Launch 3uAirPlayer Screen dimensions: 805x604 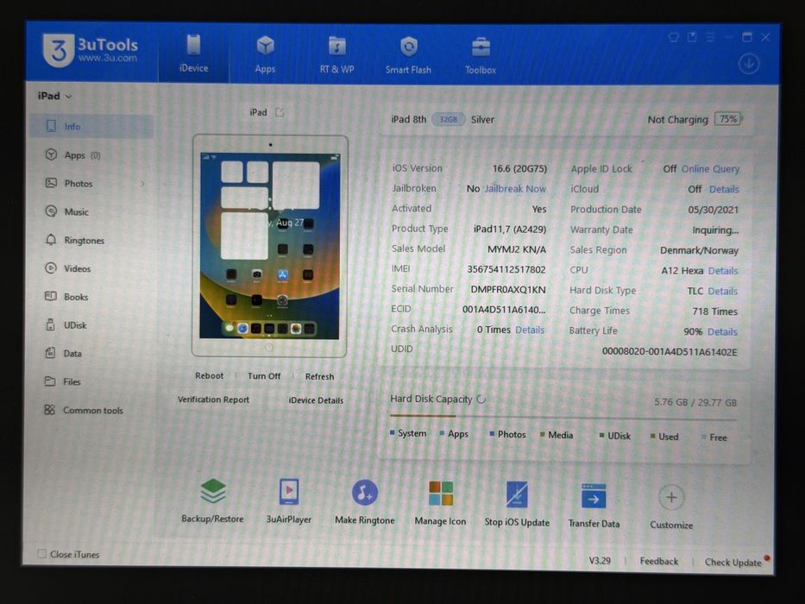point(288,500)
